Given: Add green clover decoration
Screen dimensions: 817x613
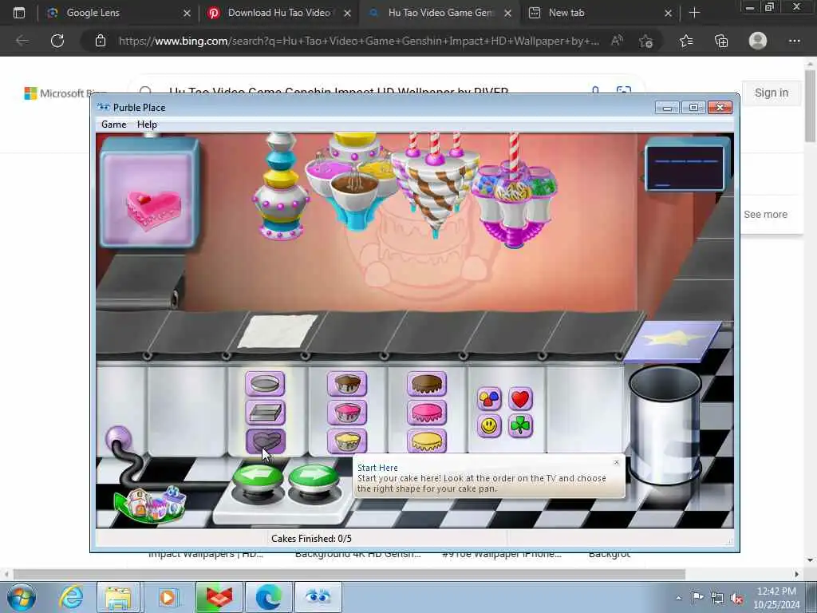Looking at the screenshot, I should [520, 426].
